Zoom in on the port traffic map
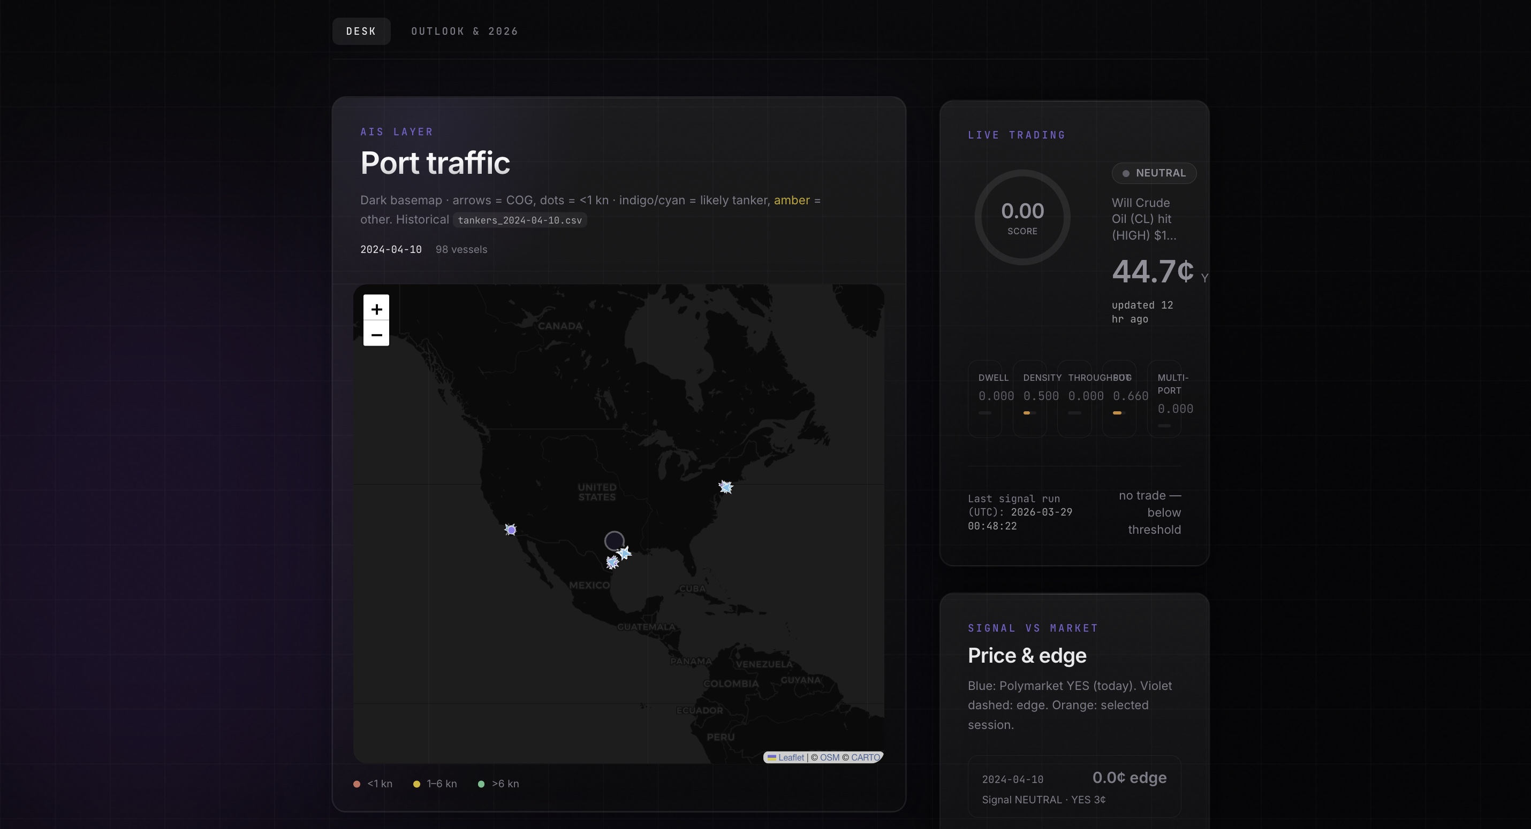1531x829 pixels. [376, 309]
